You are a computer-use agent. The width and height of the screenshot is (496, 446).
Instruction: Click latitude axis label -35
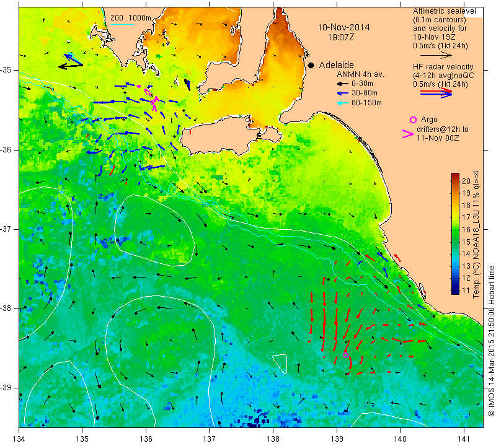[7, 70]
